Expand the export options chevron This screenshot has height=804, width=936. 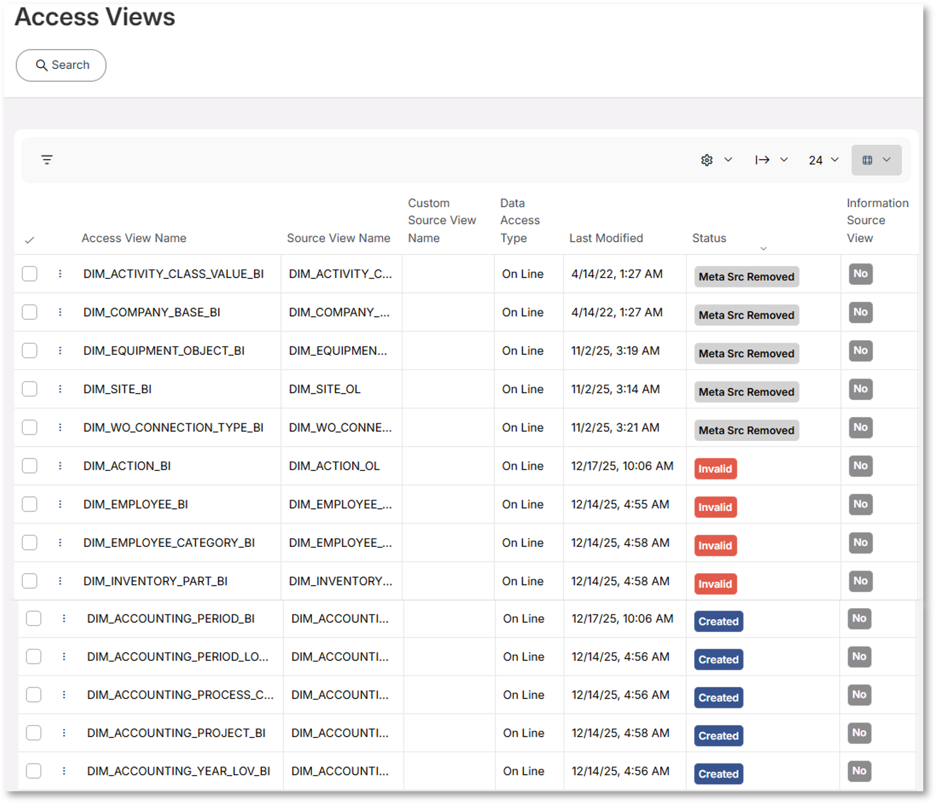(x=784, y=159)
